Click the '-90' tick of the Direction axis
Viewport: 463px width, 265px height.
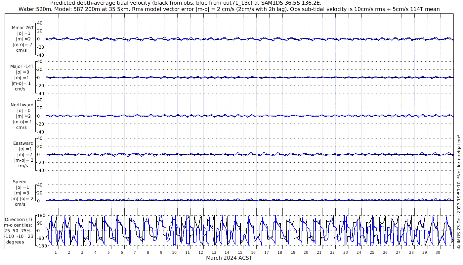[41, 238]
